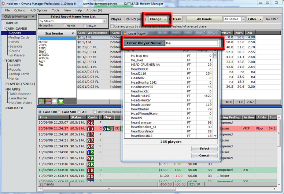Click the PLAYERS (52861) sidebar item

pyautogui.click(x=20, y=84)
